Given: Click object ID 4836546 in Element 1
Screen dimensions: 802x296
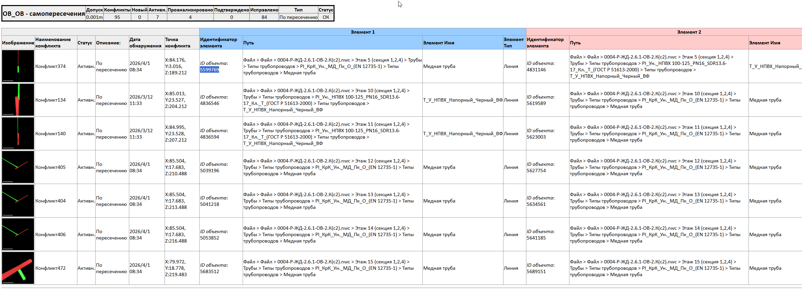Looking at the screenshot, I should pyautogui.click(x=209, y=103).
